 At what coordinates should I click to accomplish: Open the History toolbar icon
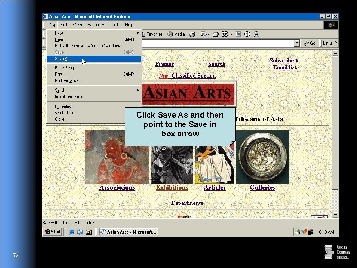tap(192, 34)
